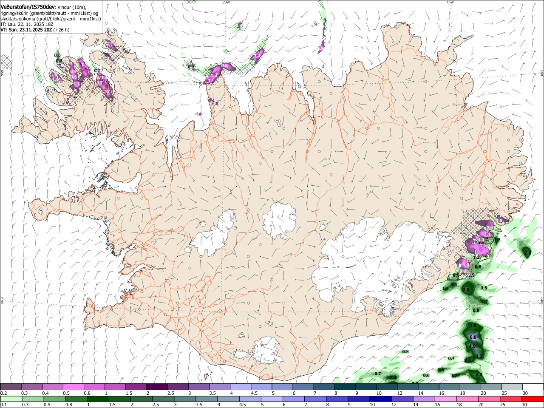Click the 2.6 precipitation value near southeast coast
The image size is (544, 408).
tap(465, 290)
